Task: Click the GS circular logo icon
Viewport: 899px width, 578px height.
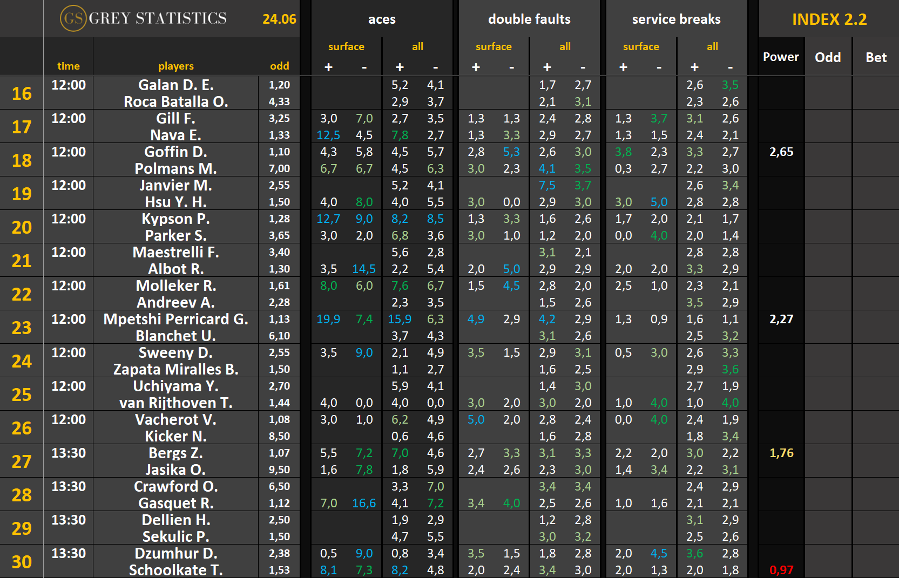Action: coord(73,19)
